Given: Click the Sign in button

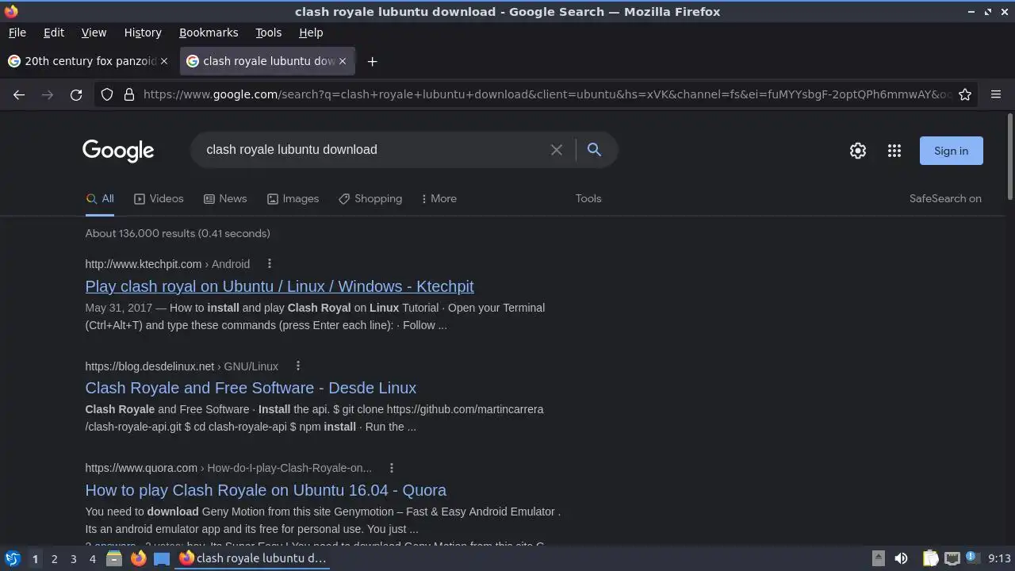Looking at the screenshot, I should [x=951, y=151].
